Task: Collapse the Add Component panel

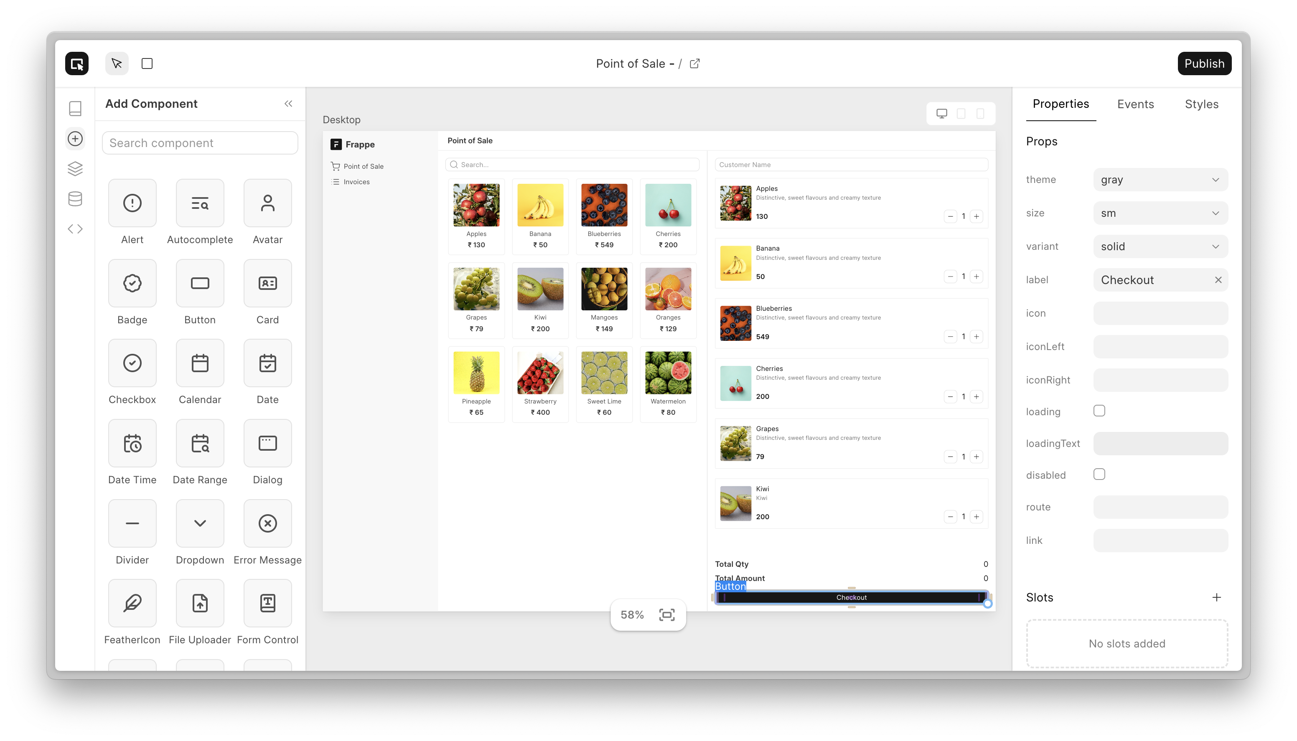Action: point(288,103)
